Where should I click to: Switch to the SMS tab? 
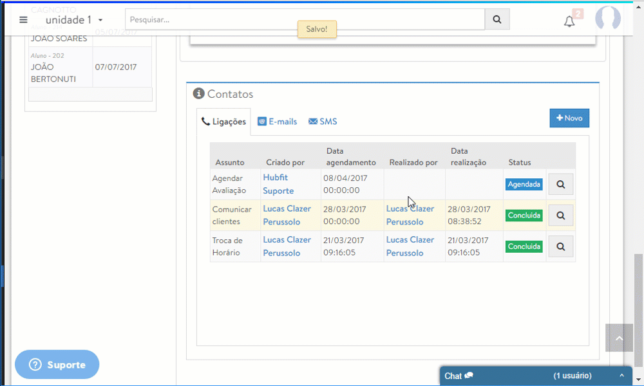[x=323, y=122]
